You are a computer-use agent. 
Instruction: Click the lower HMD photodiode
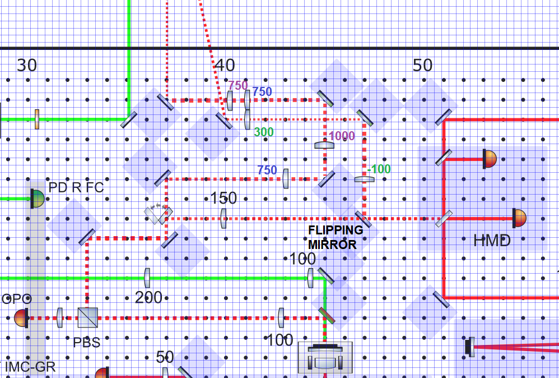pyautogui.click(x=520, y=218)
